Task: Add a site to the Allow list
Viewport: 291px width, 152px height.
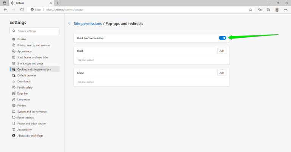Action: click(x=222, y=73)
